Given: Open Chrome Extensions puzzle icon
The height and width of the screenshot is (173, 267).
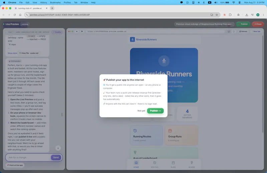Looking at the screenshot, I should [230, 15].
